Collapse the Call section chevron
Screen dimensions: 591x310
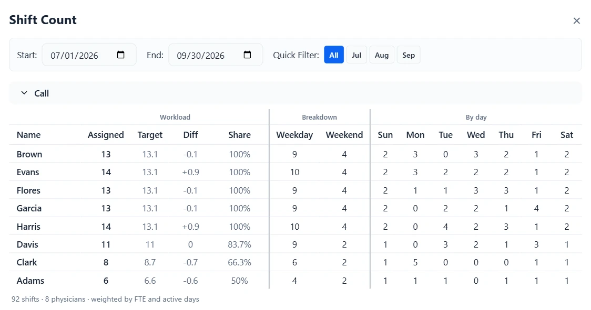[24, 93]
